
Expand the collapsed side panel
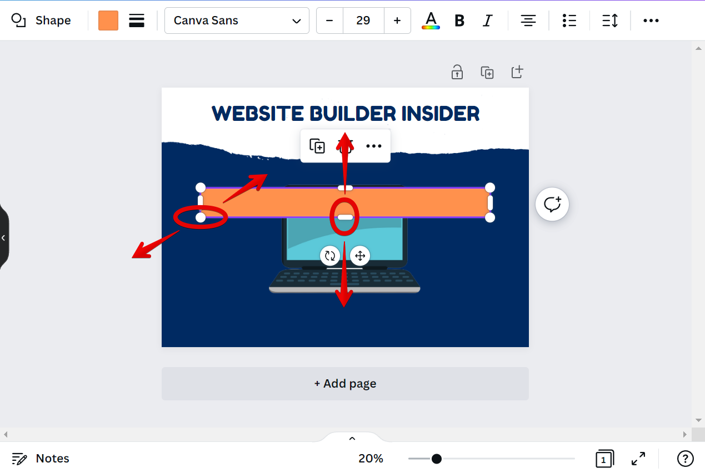[4, 238]
